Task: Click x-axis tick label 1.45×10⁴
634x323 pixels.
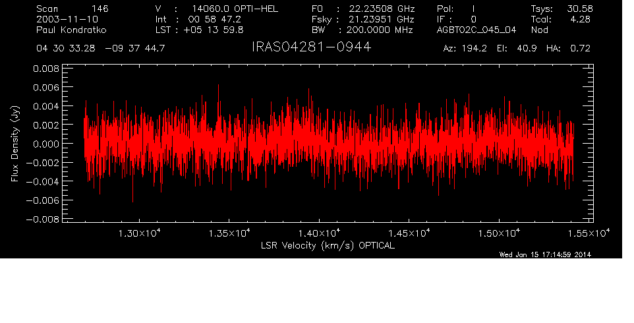Action: 409,233
